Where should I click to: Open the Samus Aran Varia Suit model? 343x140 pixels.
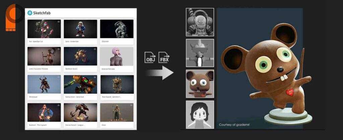coord(80,84)
